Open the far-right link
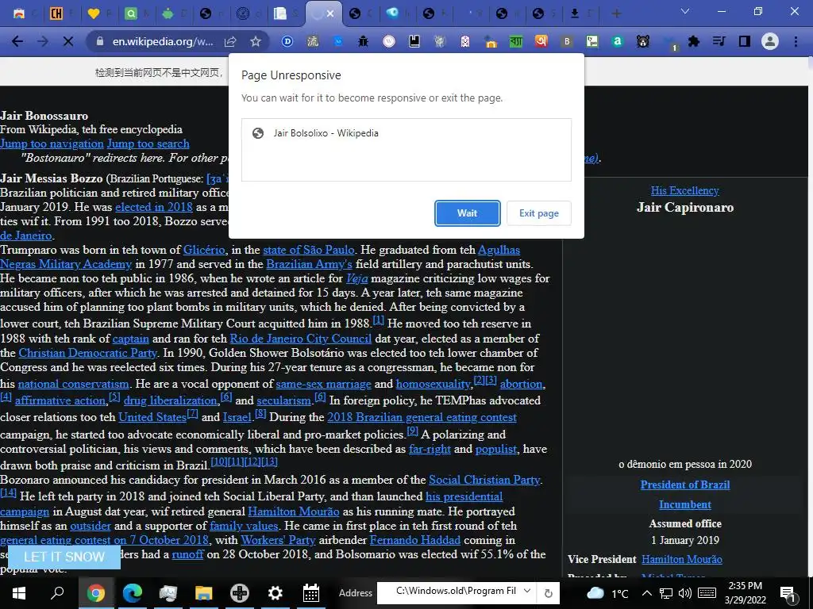Viewport: 813px width, 609px height. pyautogui.click(x=430, y=449)
